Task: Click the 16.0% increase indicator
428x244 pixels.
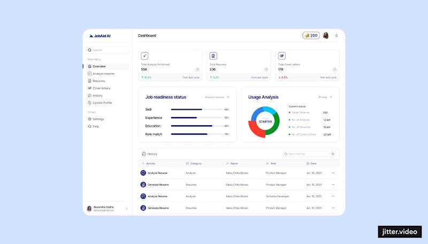Action: (146, 78)
